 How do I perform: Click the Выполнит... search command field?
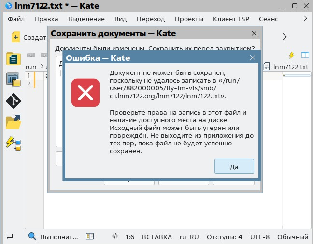pyautogui.click(x=59, y=237)
